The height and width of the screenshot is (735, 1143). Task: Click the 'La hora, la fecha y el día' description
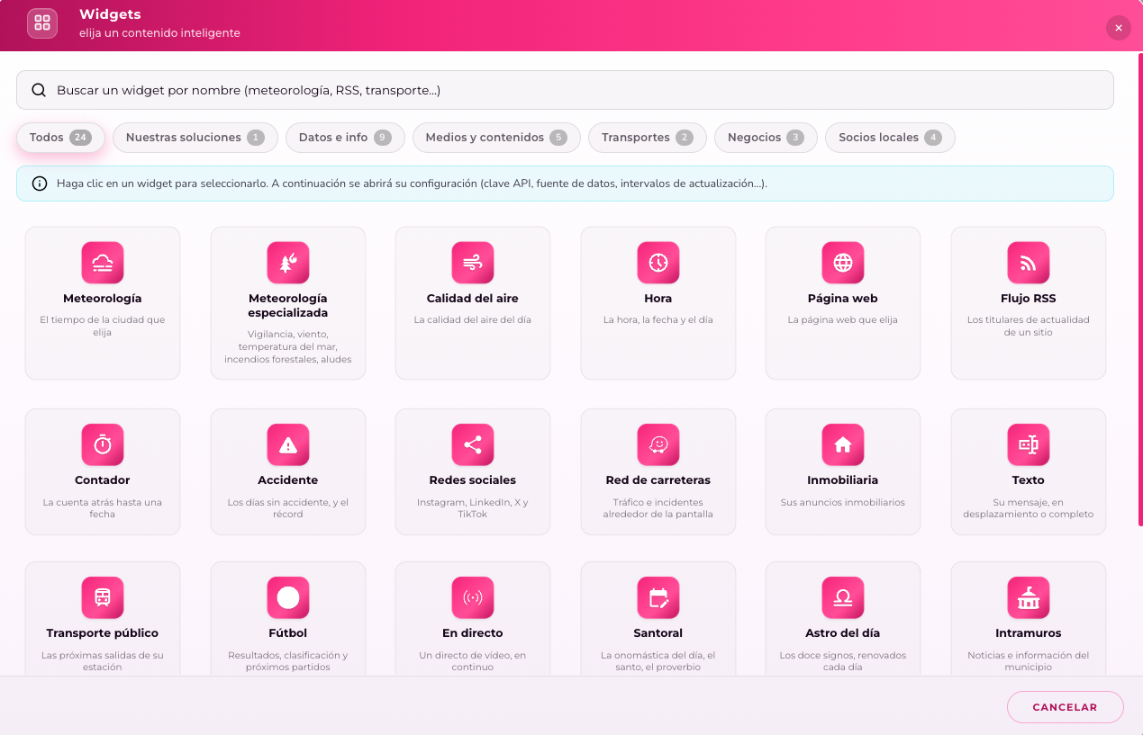(x=658, y=319)
